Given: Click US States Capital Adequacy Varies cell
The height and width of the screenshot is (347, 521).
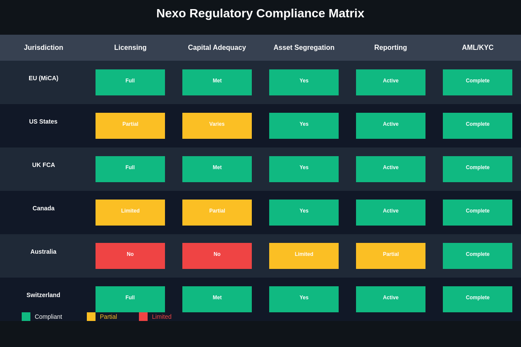Looking at the screenshot, I should click(217, 126).
